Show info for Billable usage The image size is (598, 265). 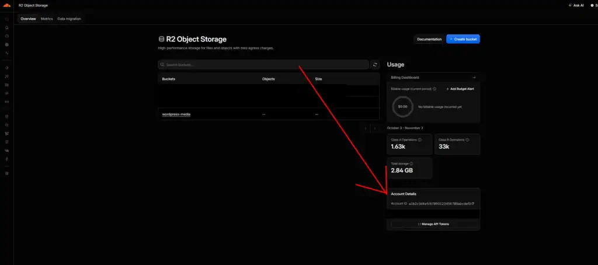[x=434, y=89]
